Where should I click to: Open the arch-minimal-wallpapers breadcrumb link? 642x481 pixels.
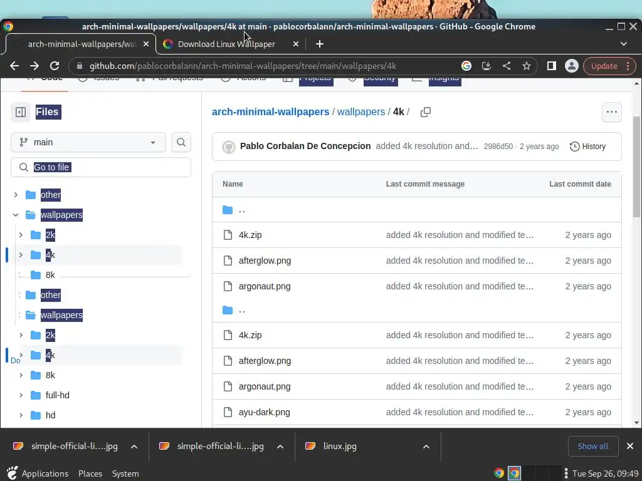[271, 111]
